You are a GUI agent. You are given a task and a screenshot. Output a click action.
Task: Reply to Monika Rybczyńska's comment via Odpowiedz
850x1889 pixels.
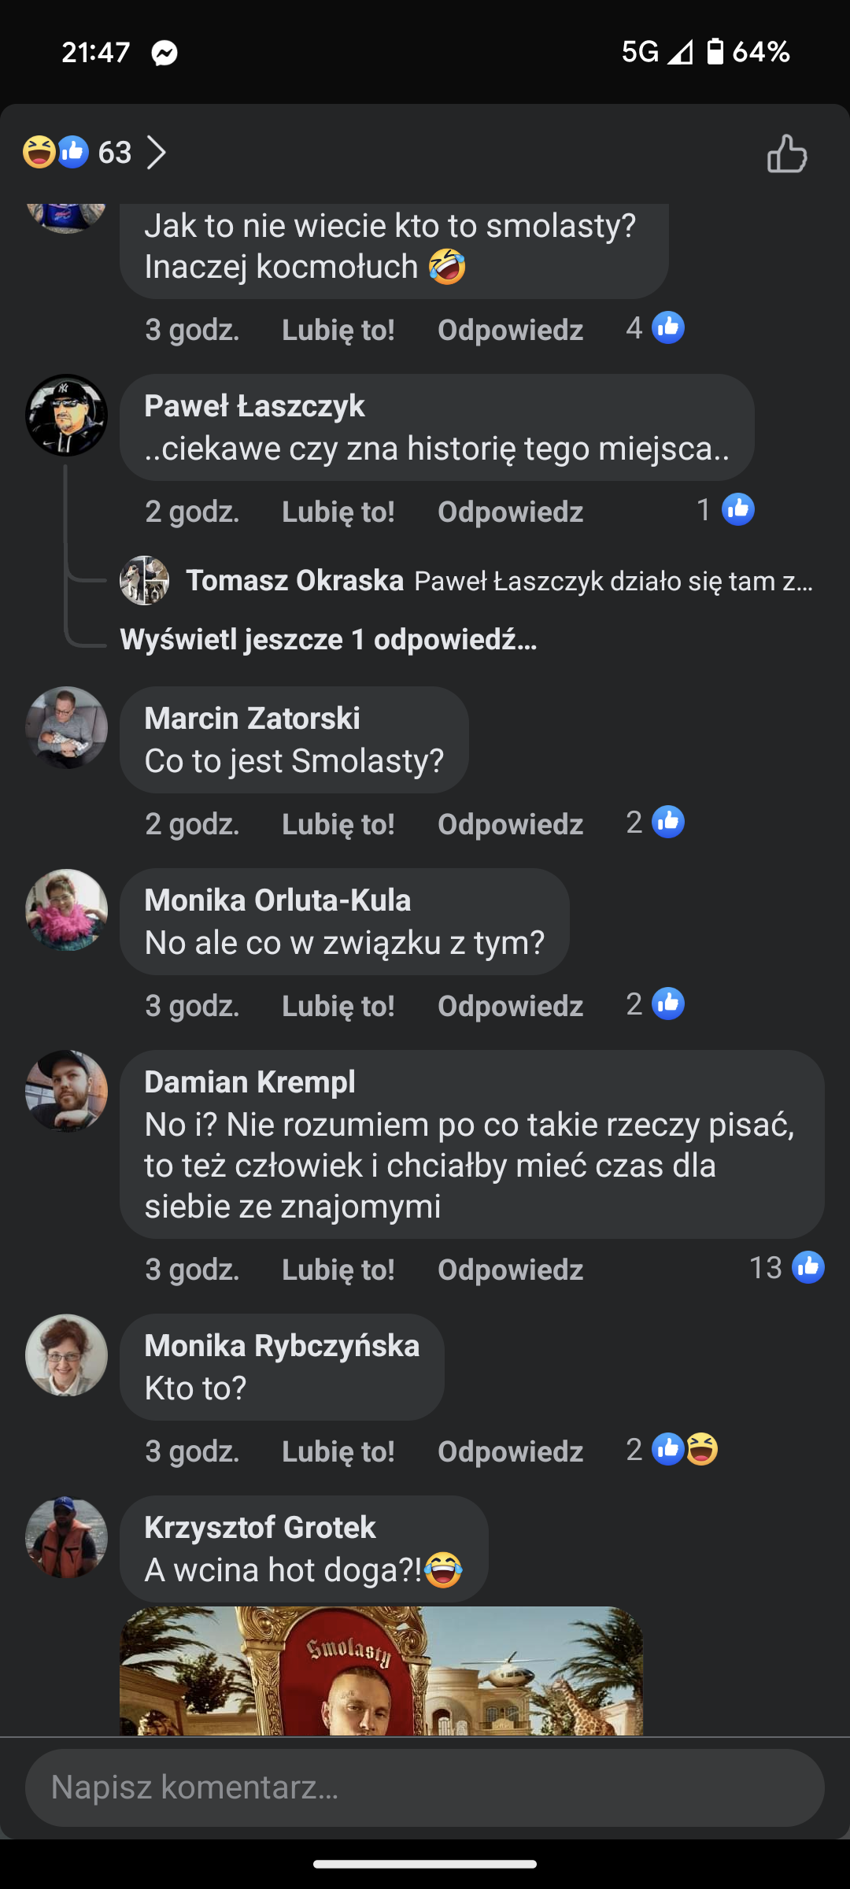pos(510,1451)
